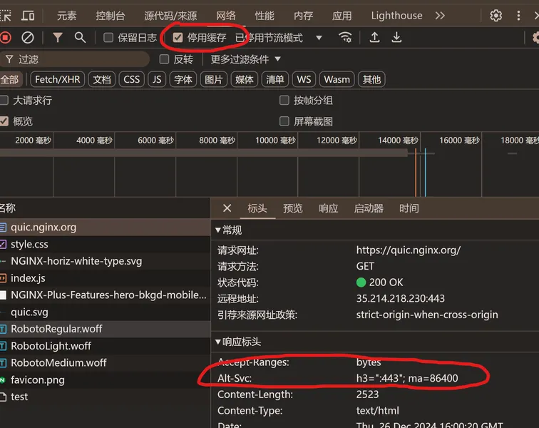The height and width of the screenshot is (428, 539).
Task: Toggle the filter funnel icon
Action: [58, 37]
